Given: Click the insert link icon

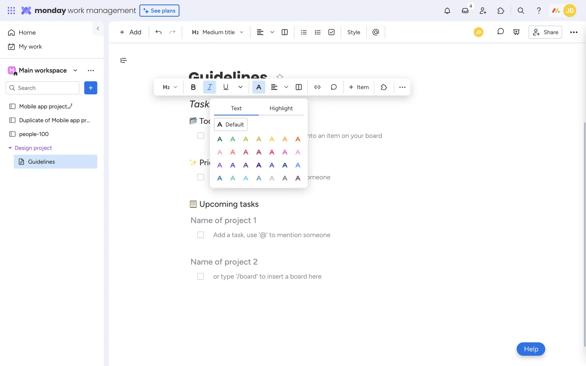Looking at the screenshot, I should pyautogui.click(x=317, y=87).
